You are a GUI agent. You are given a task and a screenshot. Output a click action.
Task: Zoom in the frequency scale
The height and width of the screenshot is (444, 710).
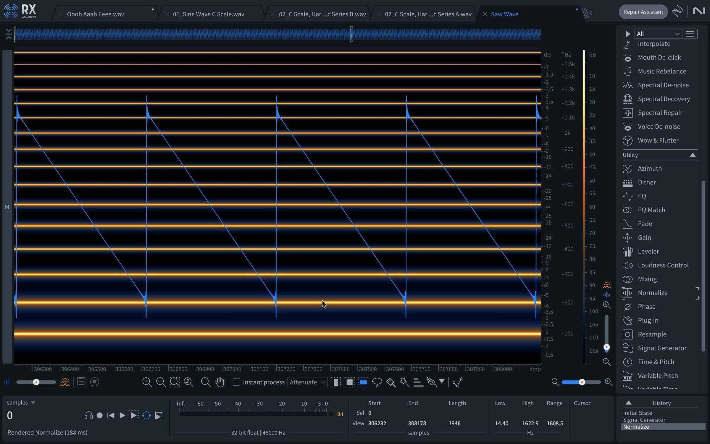(607, 305)
